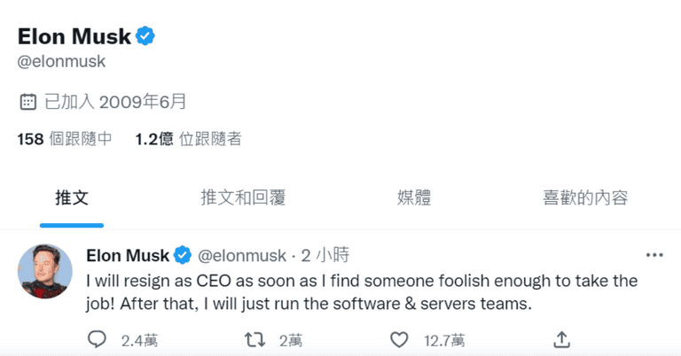
Task: Click the verified badge in the tweet header
Action: (x=183, y=256)
